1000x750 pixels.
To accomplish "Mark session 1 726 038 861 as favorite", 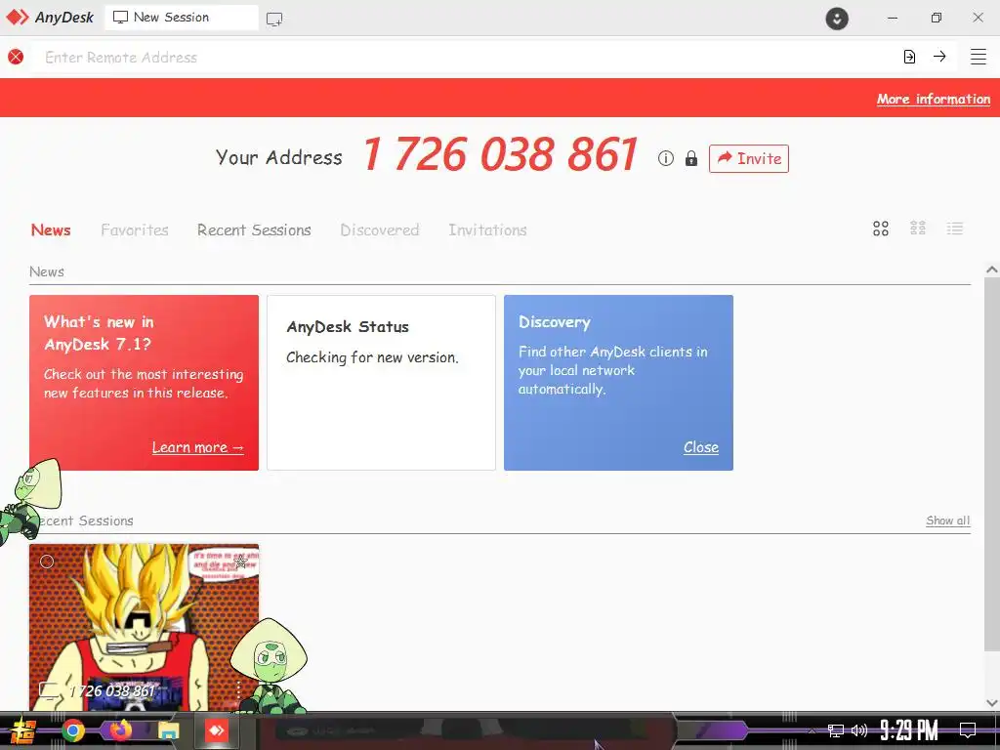I will tap(241, 562).
